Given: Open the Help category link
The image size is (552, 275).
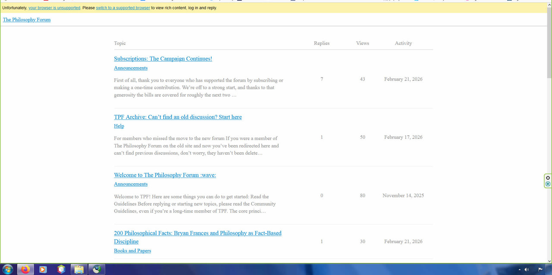Looking at the screenshot, I should tap(119, 126).
